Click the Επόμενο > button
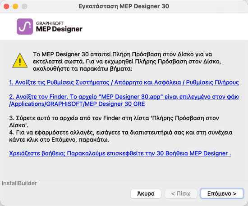The width and height of the screenshot is (248, 206). coord(222,193)
